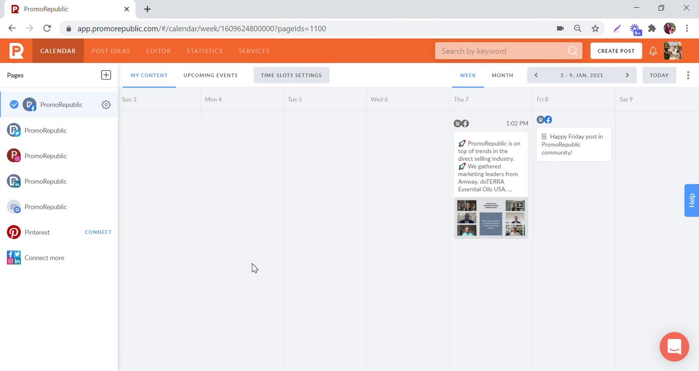Click the Sun 3 column header
The width and height of the screenshot is (699, 371).
tap(129, 99)
